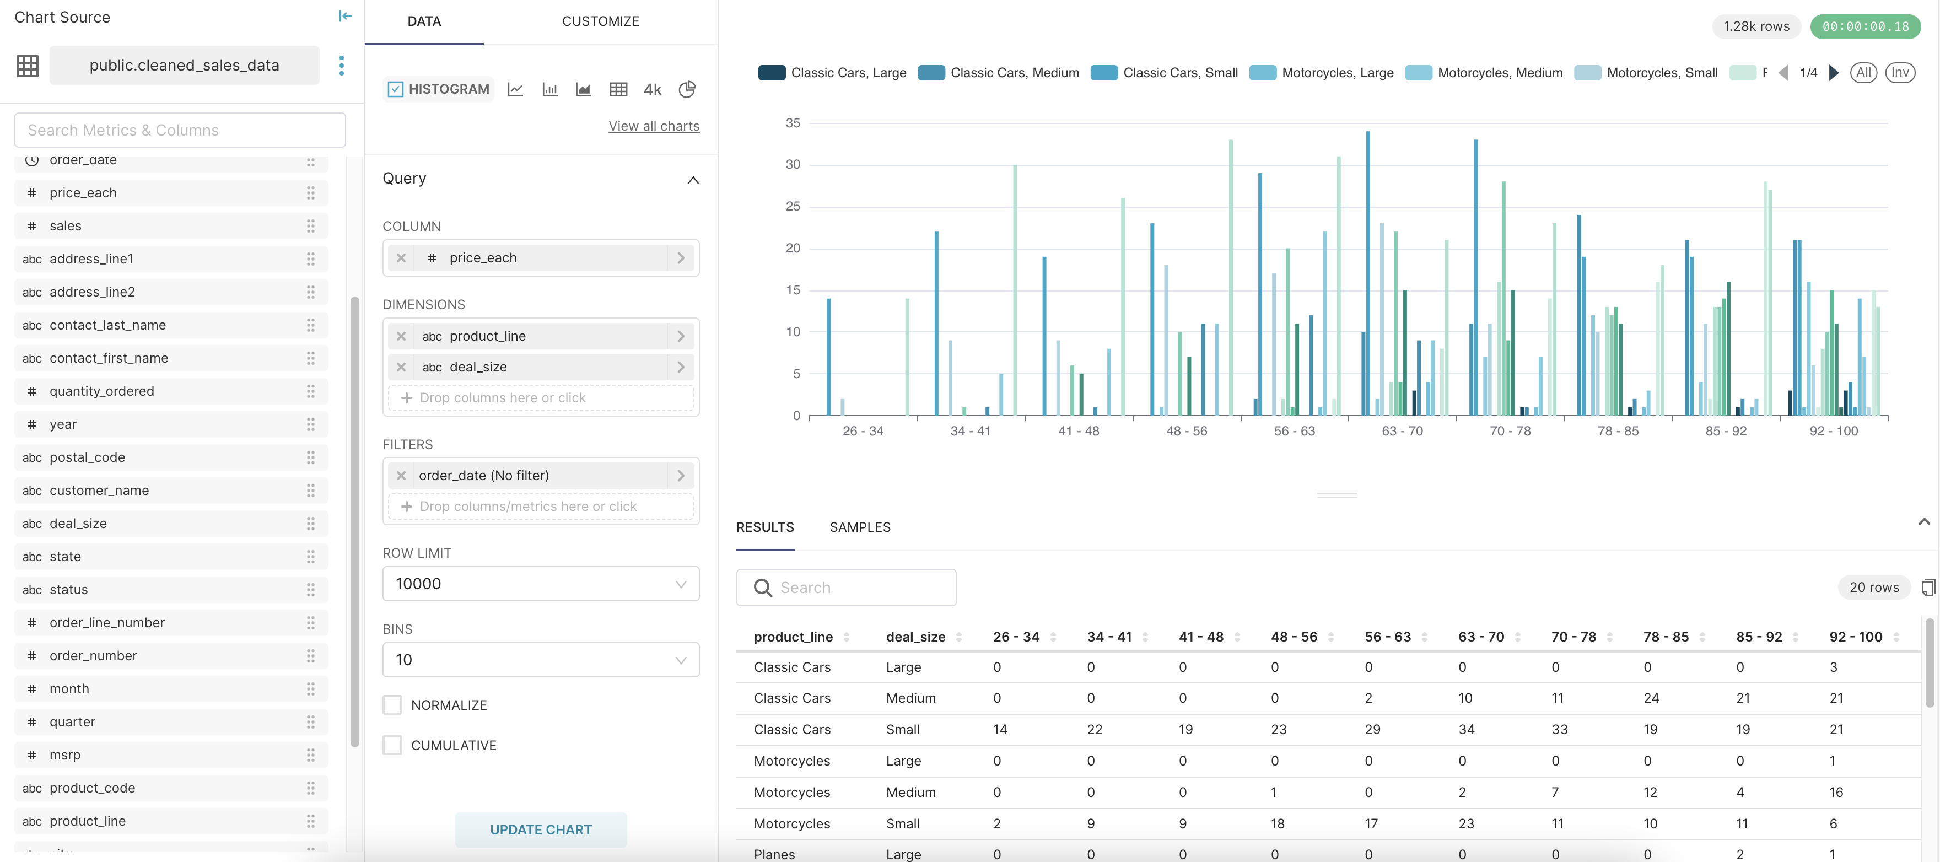This screenshot has width=1940, height=862.
Task: Collapse the Query section
Action: (x=693, y=179)
